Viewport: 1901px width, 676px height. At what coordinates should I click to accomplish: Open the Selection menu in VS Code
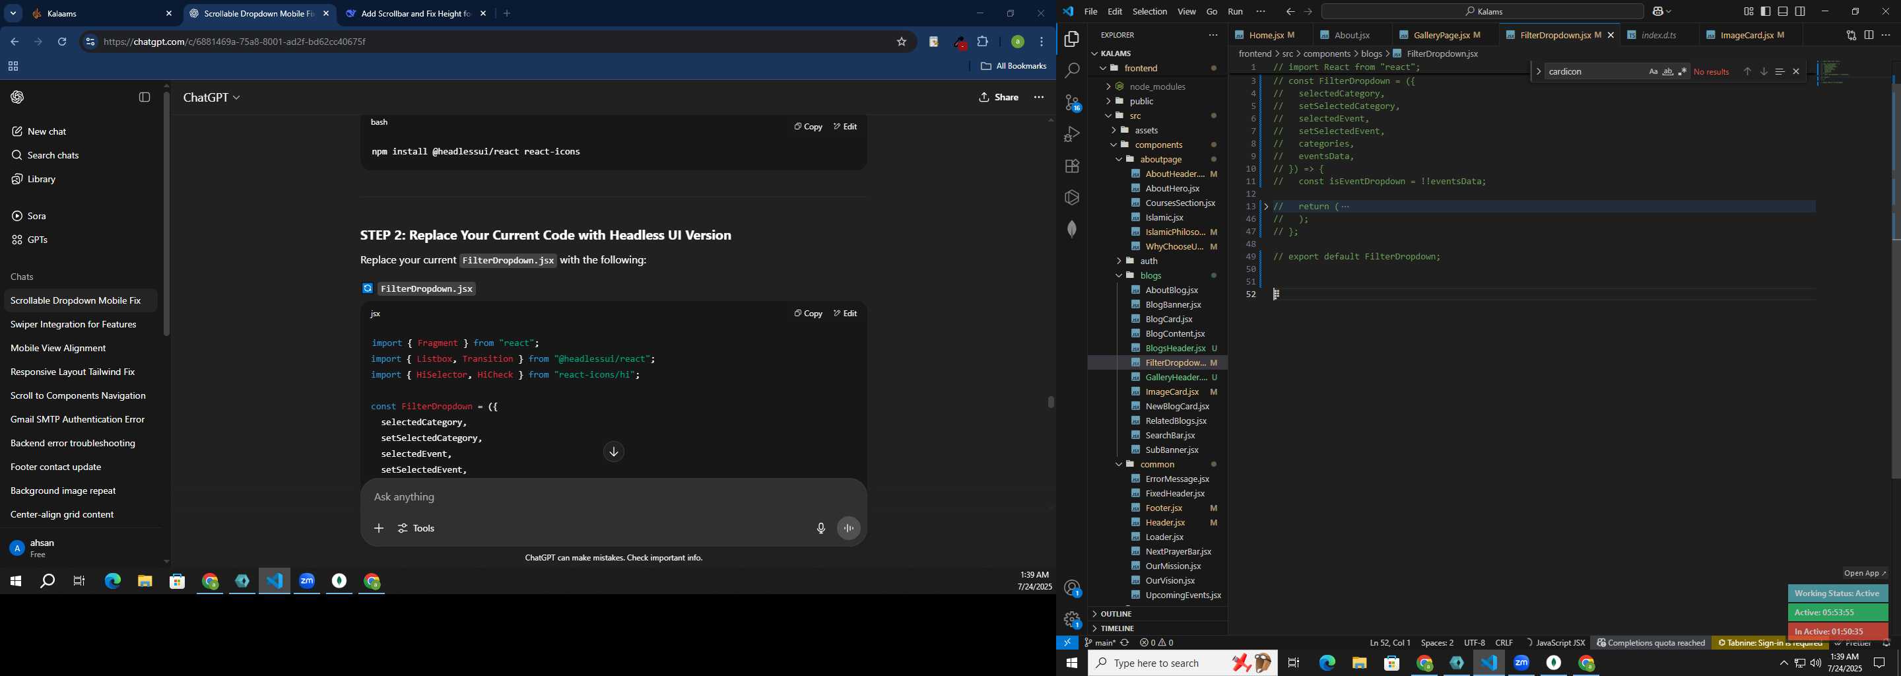click(x=1150, y=12)
